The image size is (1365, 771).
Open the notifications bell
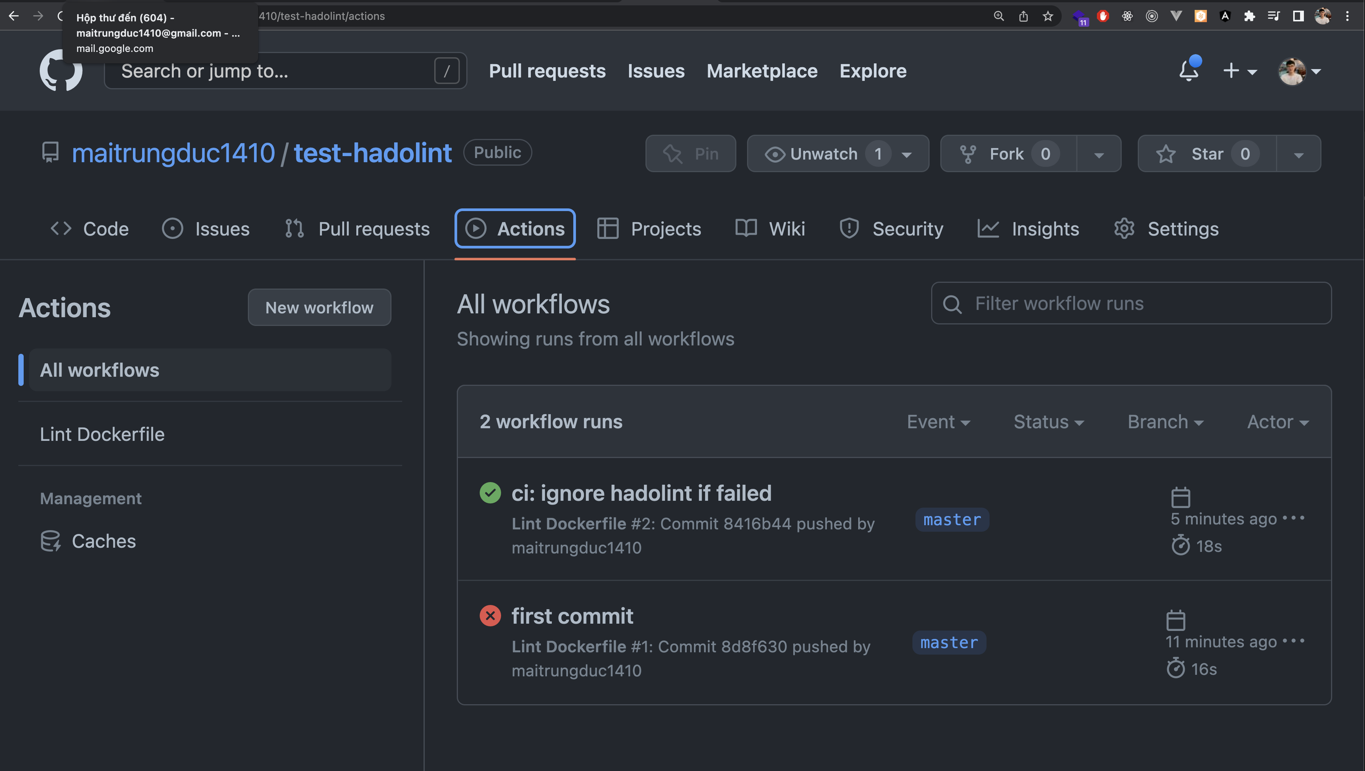click(1188, 71)
